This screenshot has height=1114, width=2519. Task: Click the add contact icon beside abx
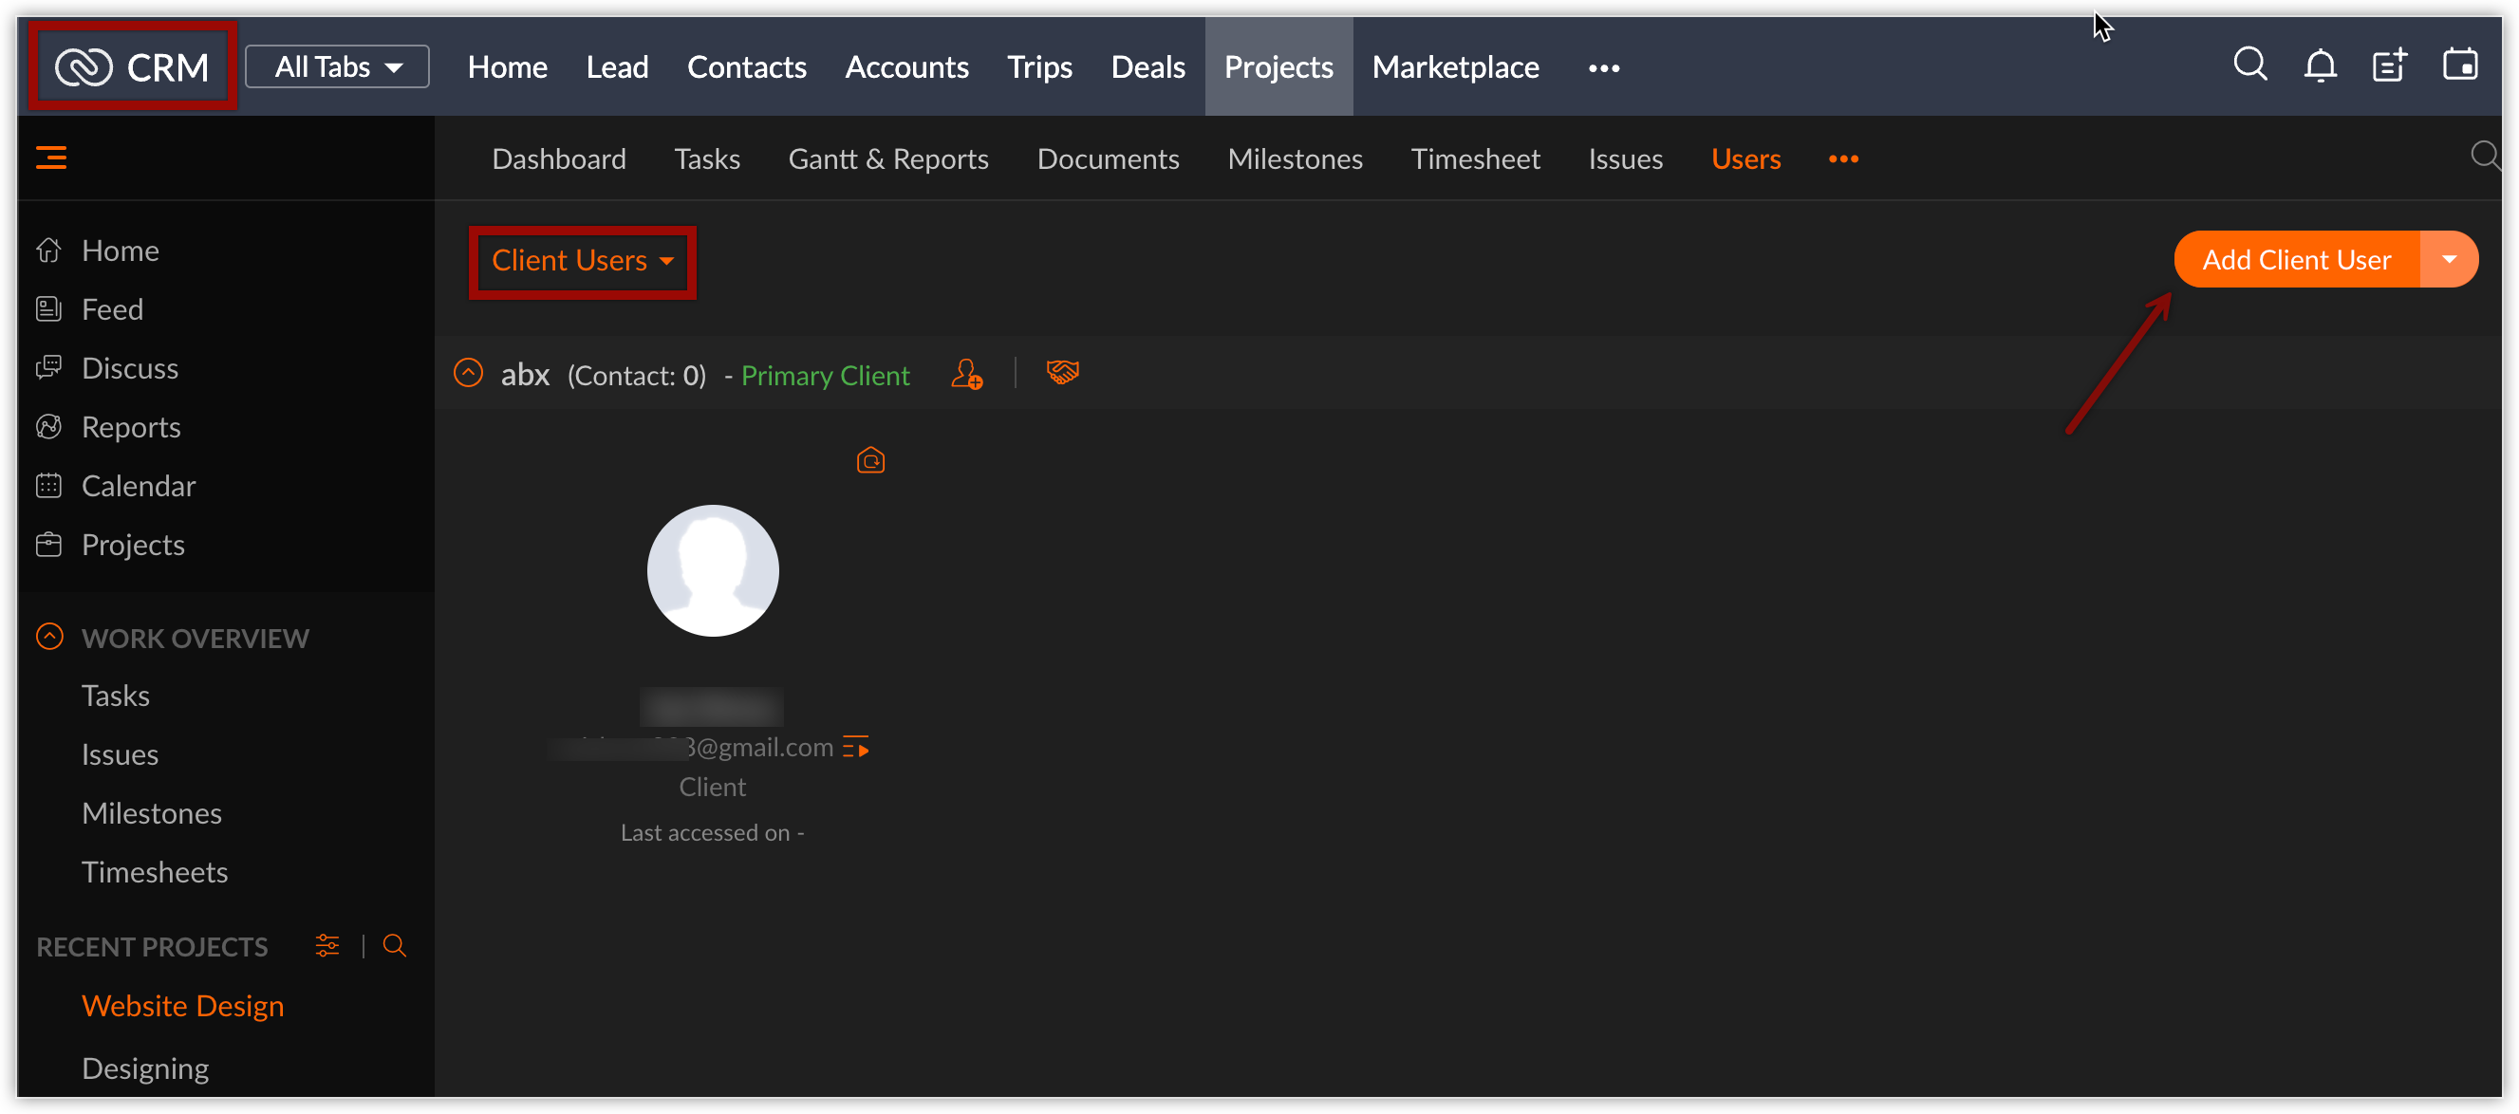pyautogui.click(x=966, y=374)
